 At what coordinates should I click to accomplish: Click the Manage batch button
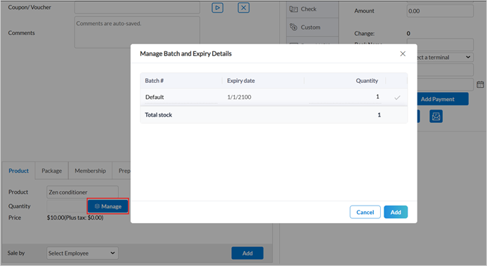(x=108, y=206)
